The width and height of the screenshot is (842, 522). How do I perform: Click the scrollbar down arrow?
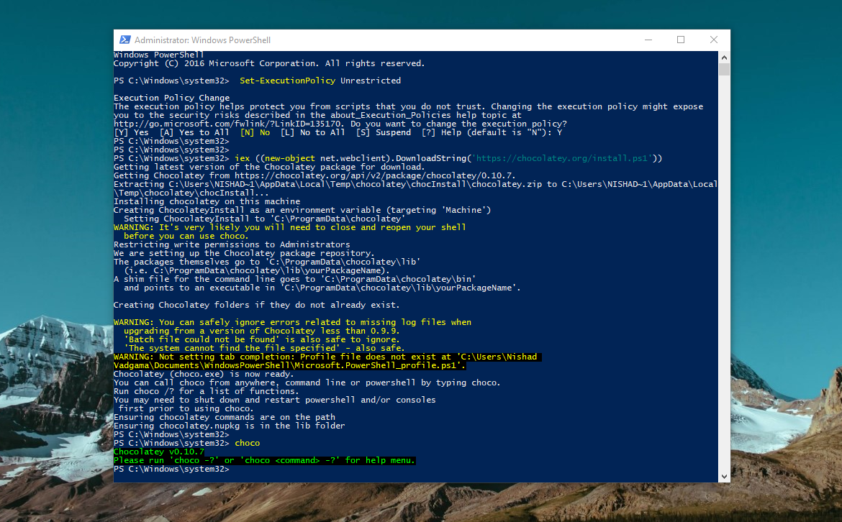[725, 476]
